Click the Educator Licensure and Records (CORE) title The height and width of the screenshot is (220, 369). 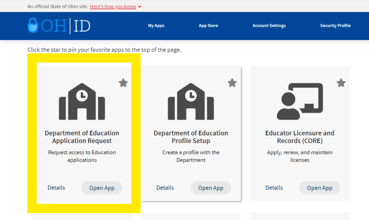pos(300,137)
